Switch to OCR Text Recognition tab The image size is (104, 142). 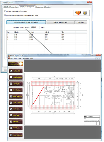point(11,7)
